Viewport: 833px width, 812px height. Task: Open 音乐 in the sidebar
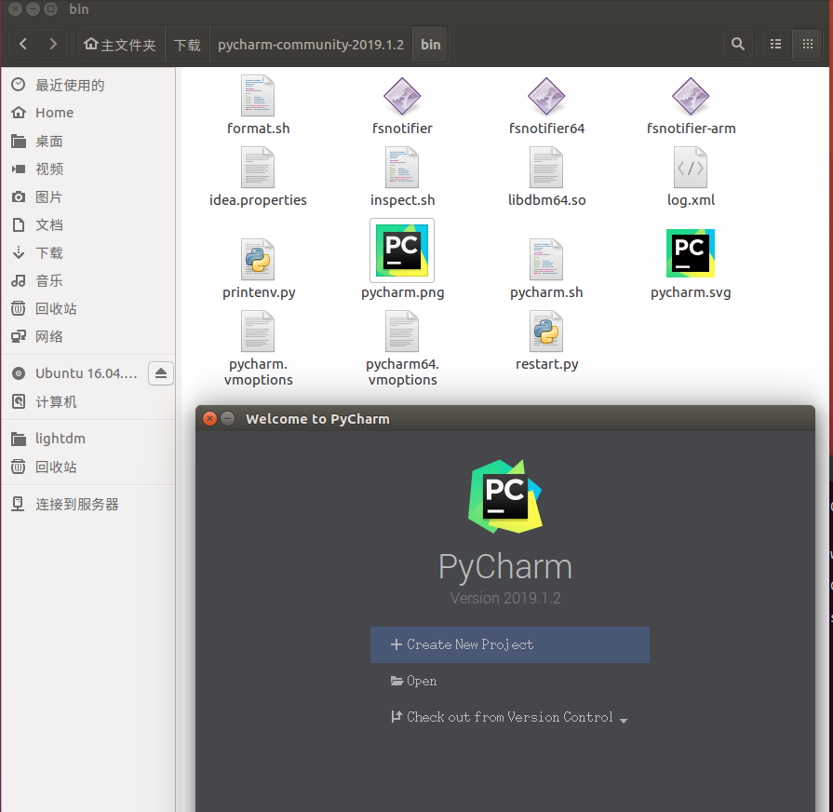[x=87, y=281]
